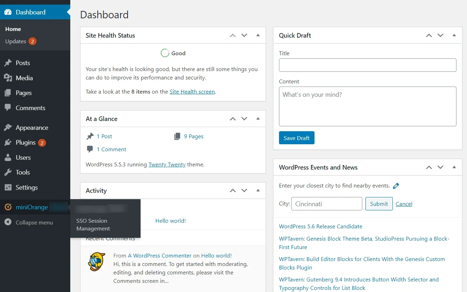Open WPTavern Gutenberg 9.4 news link

359,284
